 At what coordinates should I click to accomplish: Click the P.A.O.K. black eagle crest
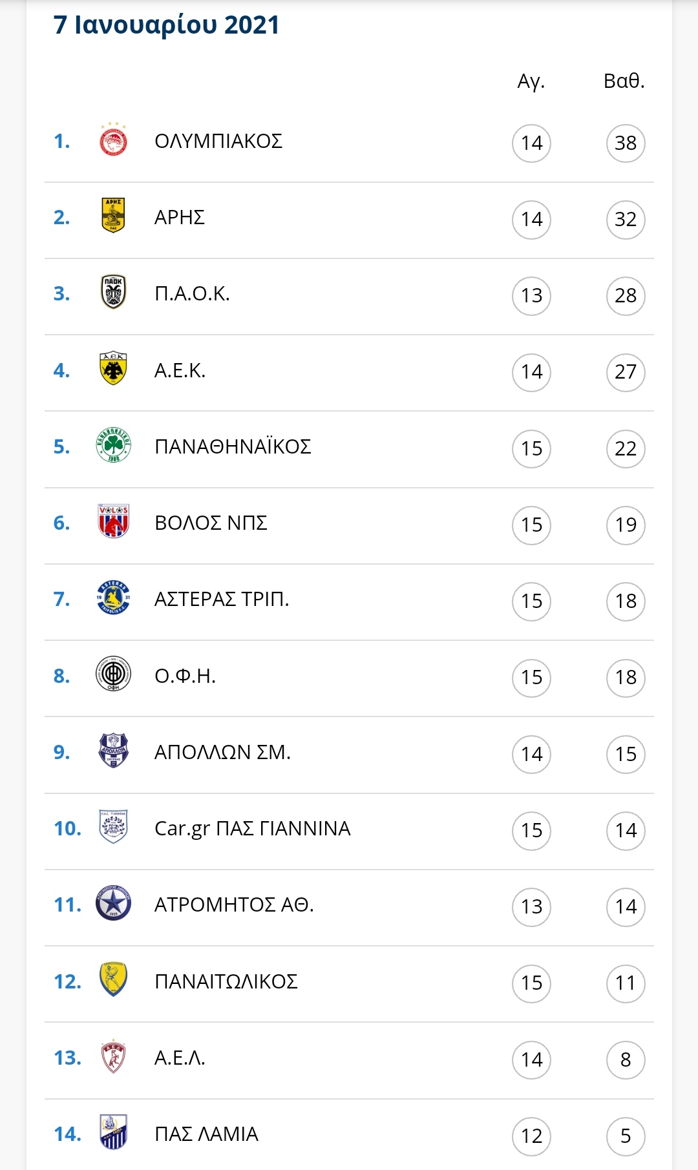point(113,292)
